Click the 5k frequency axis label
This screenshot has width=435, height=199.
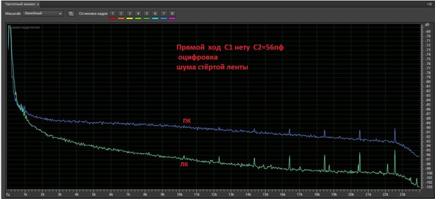coord(94,195)
